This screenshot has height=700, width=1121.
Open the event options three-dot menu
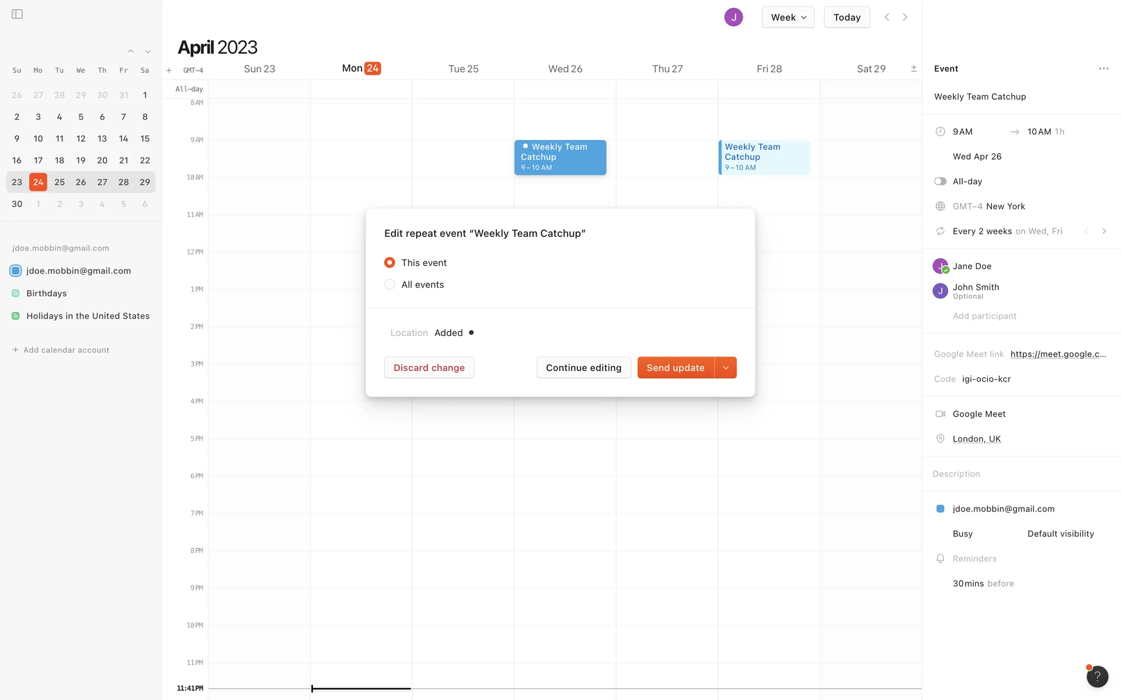[x=1103, y=69]
